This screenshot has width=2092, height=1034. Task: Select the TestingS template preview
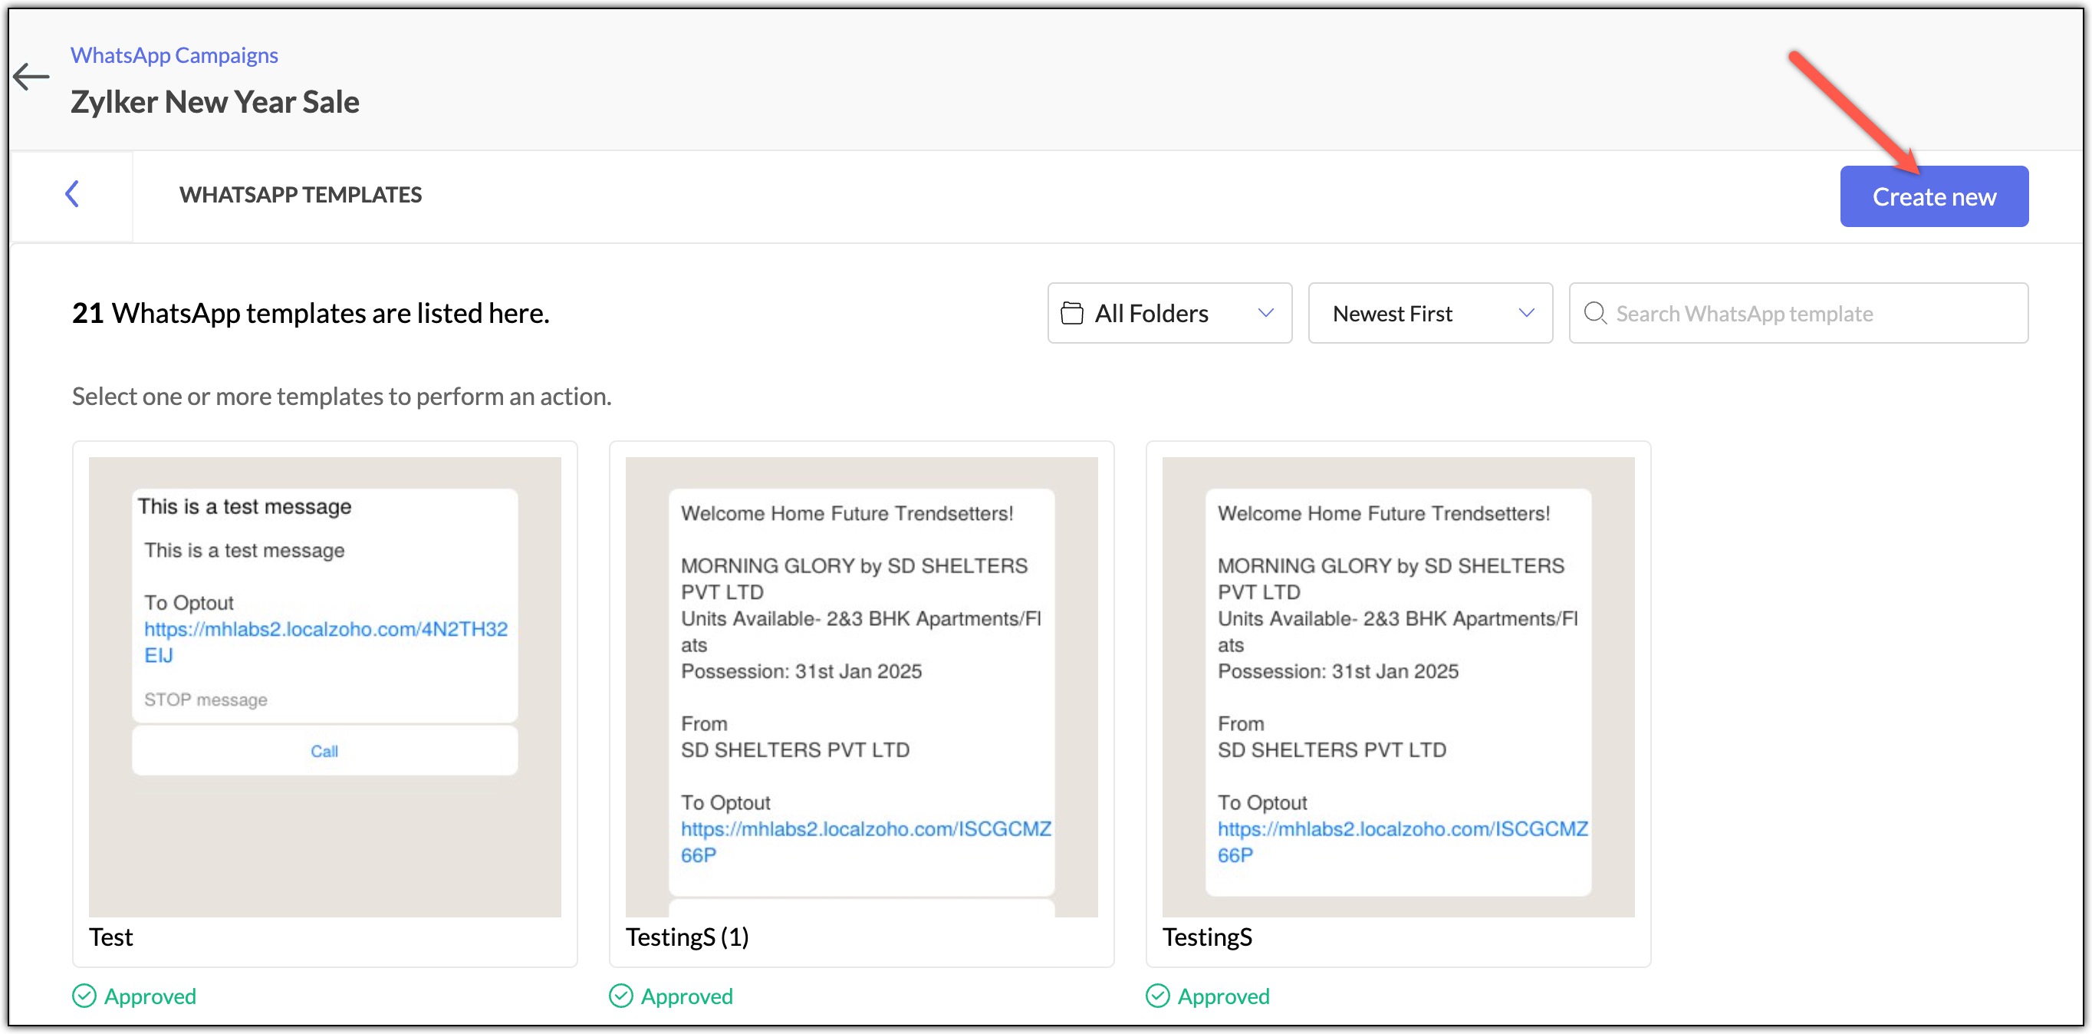(1398, 687)
